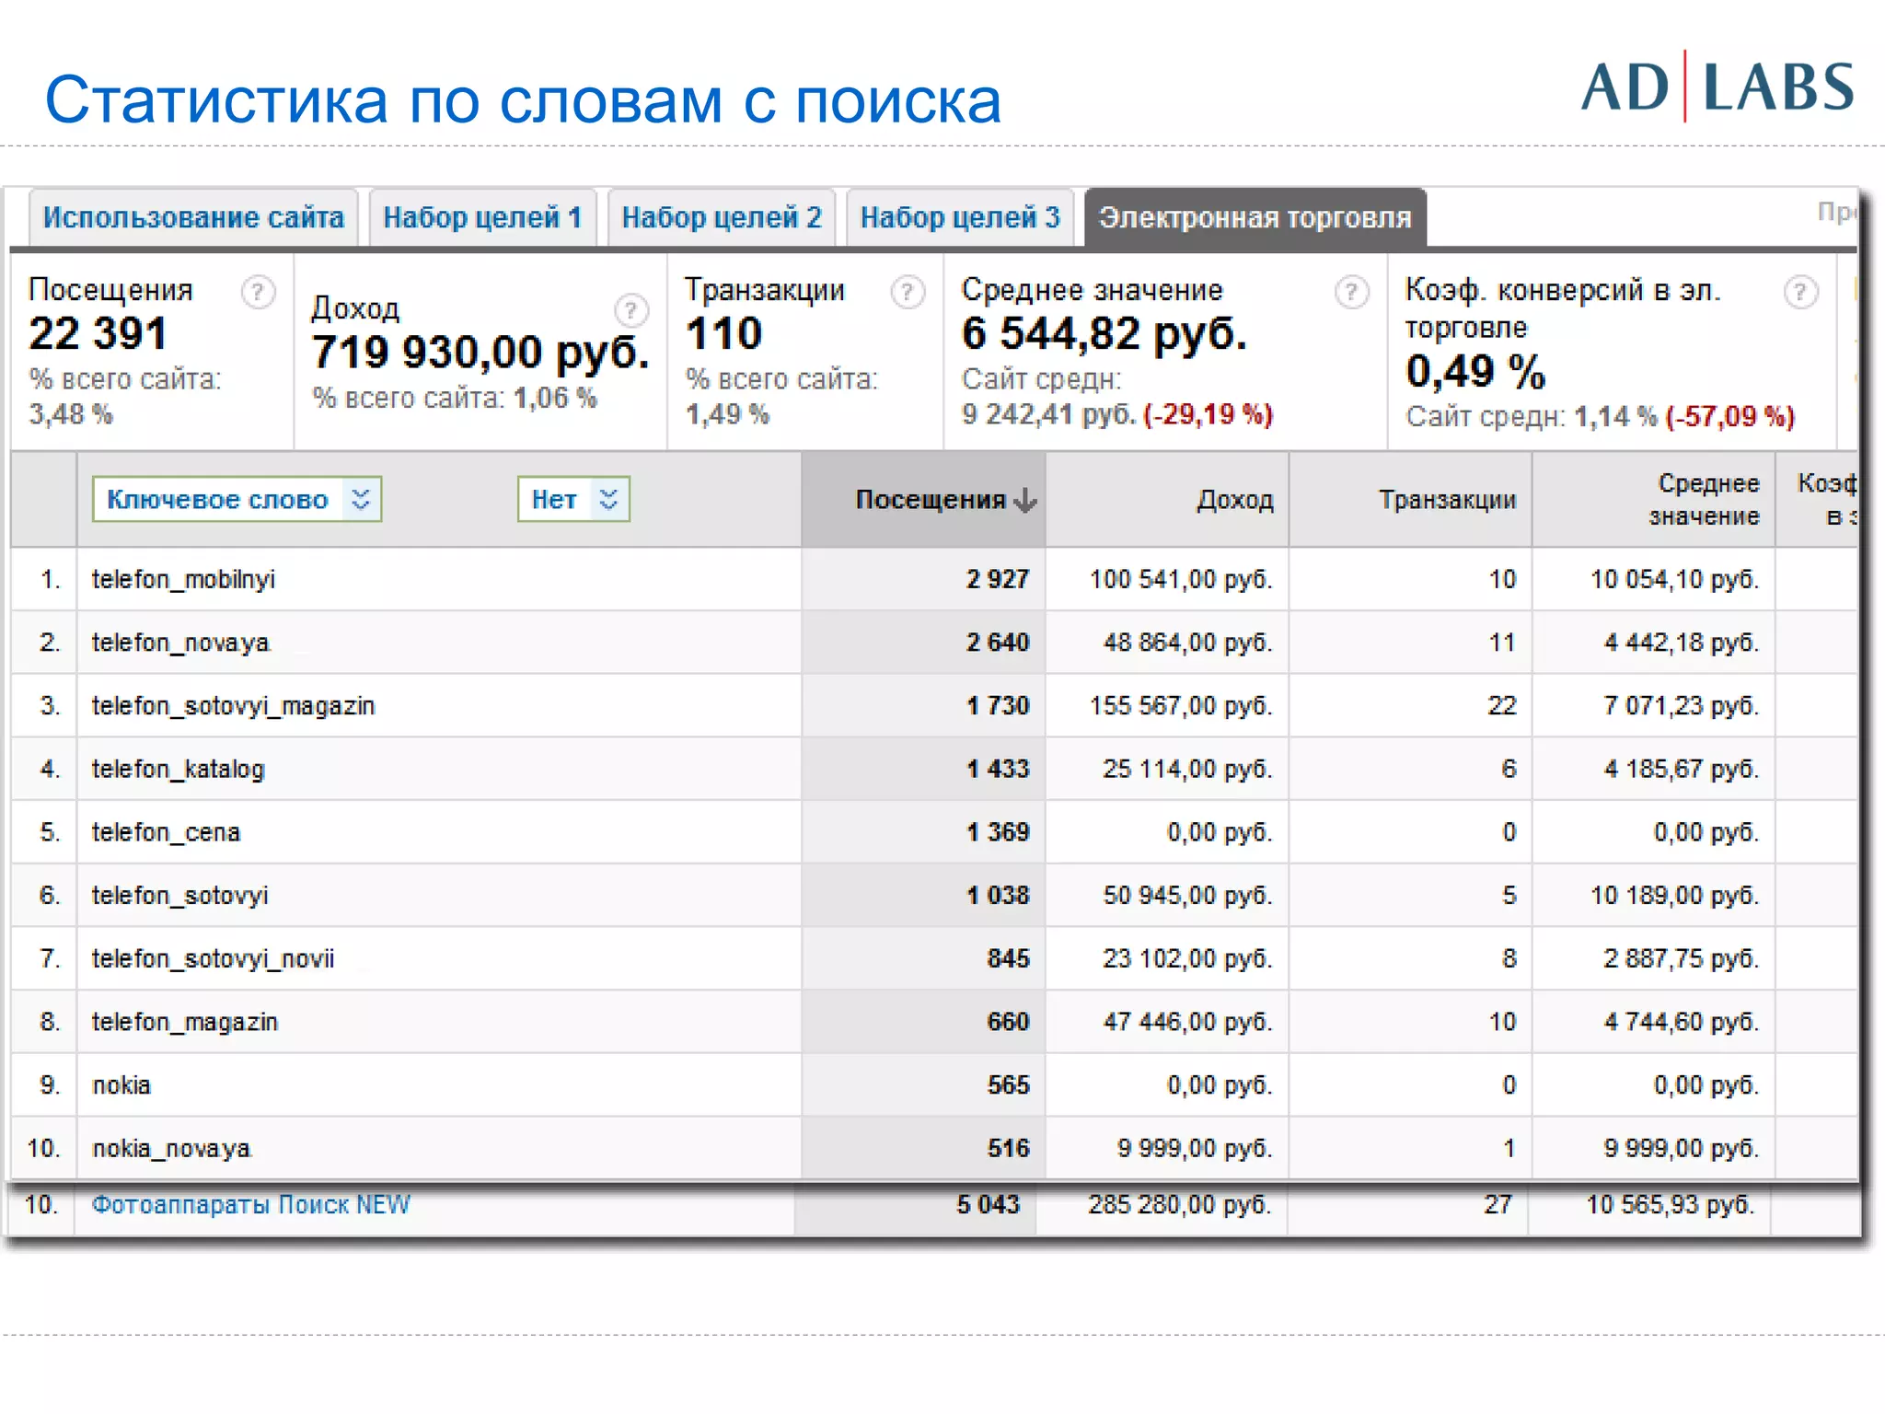Click average value 10 189,00 руб.
1885x1414 pixels.
point(1674,896)
